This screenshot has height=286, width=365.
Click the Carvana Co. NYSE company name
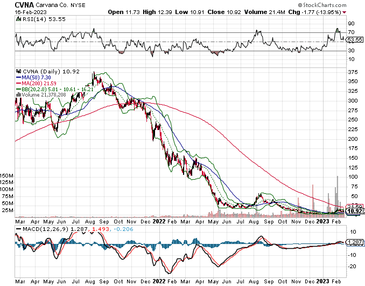point(60,5)
